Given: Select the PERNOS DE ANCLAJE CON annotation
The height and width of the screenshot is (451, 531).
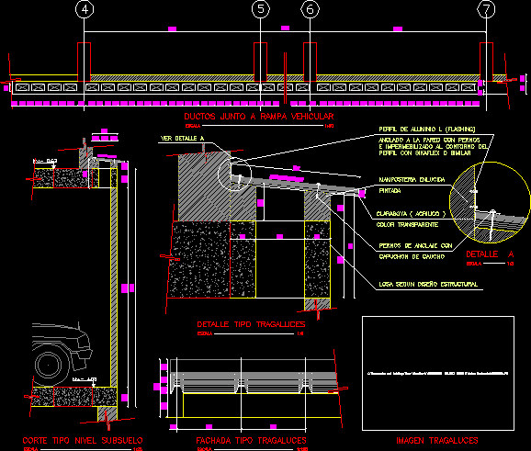Looking at the screenshot, I should click(x=415, y=246).
